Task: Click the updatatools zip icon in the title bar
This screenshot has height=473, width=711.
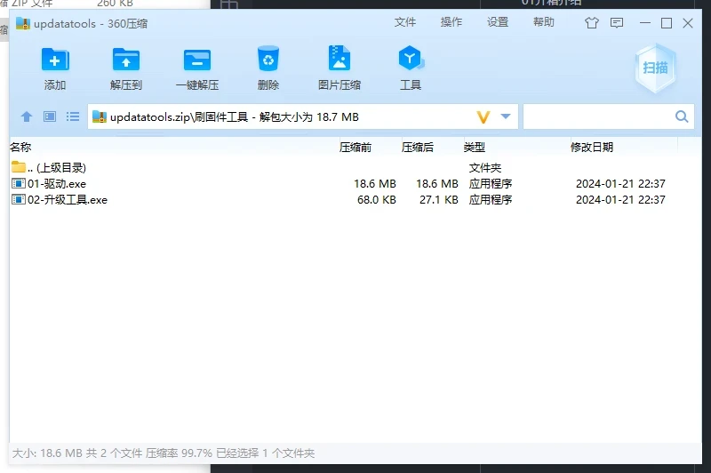Action: point(23,23)
